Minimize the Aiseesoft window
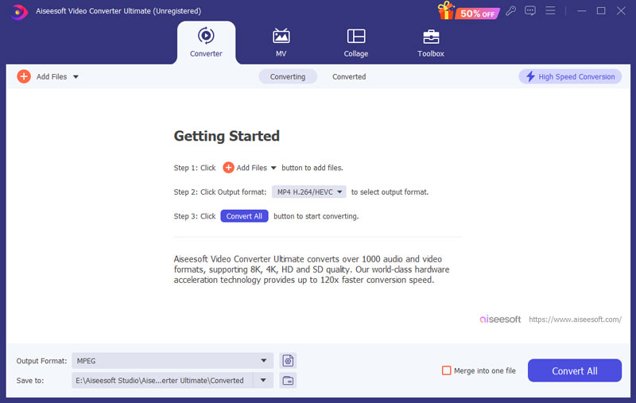 point(582,11)
